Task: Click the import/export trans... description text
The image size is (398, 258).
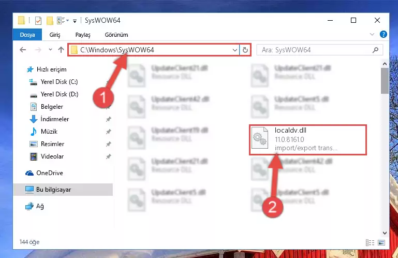Action: [x=306, y=148]
